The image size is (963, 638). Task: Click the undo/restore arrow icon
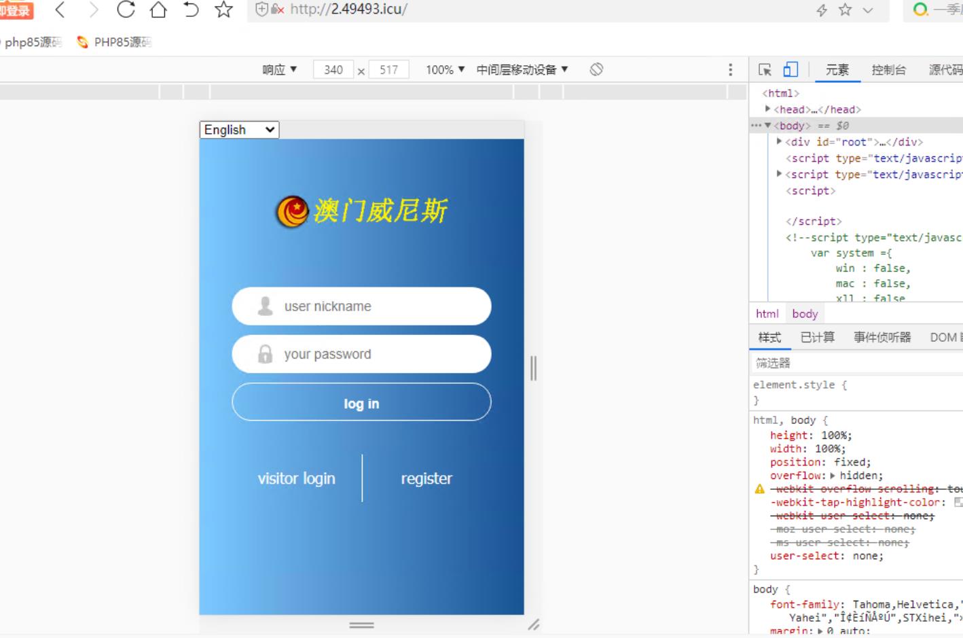[191, 10]
